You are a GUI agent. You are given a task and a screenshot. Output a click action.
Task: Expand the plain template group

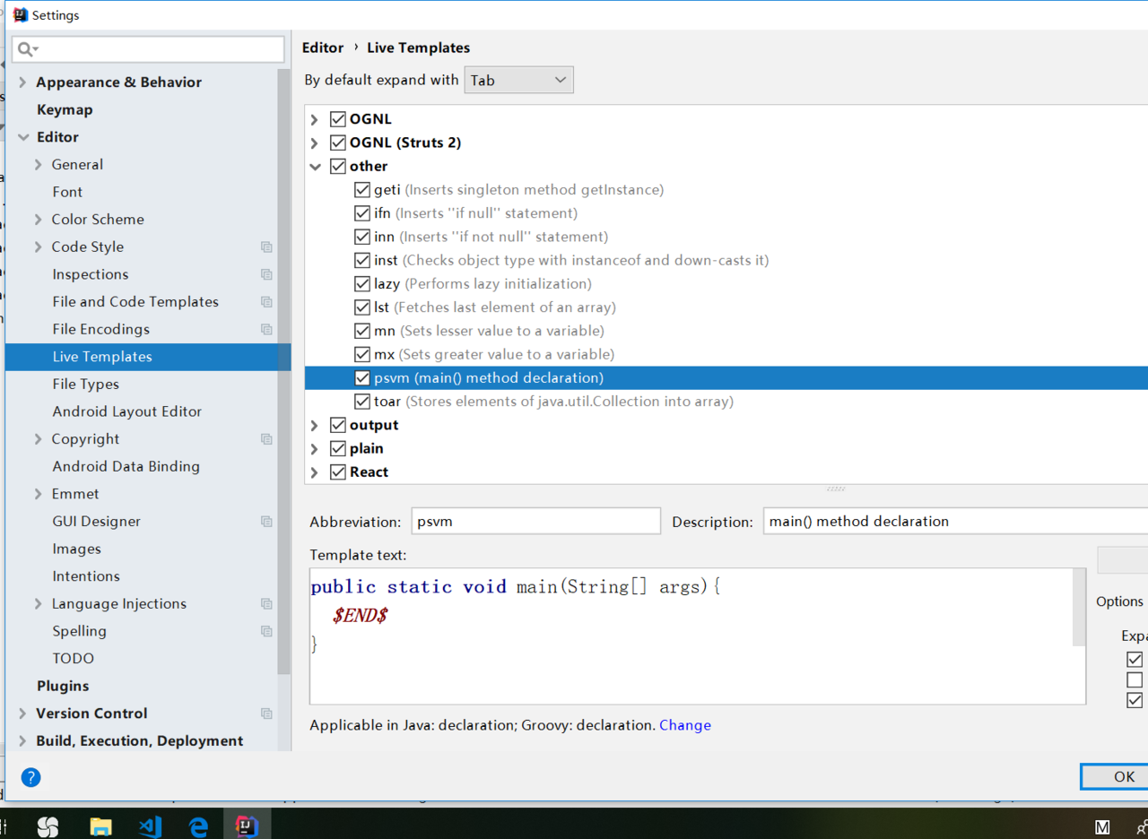tap(315, 448)
